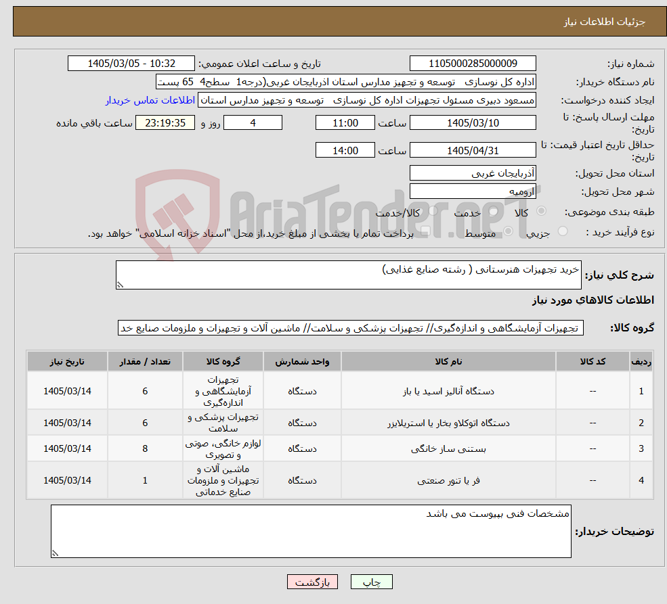Click the اطلاعات کالاهای مورد نیاز heading

click(x=593, y=300)
